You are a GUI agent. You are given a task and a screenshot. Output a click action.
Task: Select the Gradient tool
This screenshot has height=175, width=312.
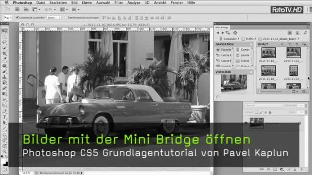pos(4,94)
